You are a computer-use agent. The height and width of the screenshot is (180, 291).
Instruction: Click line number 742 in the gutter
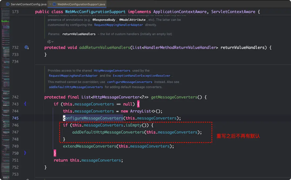[15, 97]
